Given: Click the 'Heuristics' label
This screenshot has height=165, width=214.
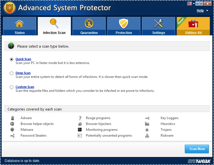Looking at the screenshot, I should click(x=168, y=124).
